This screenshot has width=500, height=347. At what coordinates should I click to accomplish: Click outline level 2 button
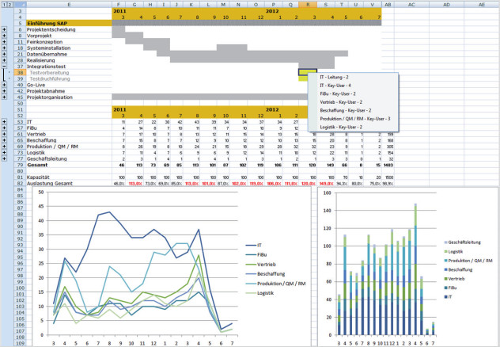[11, 4]
